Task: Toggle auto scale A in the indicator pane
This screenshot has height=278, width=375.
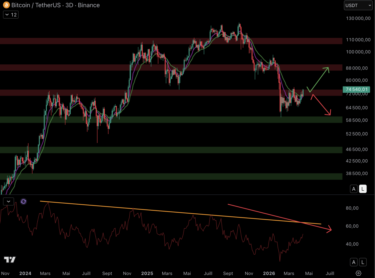Action: tap(354, 262)
